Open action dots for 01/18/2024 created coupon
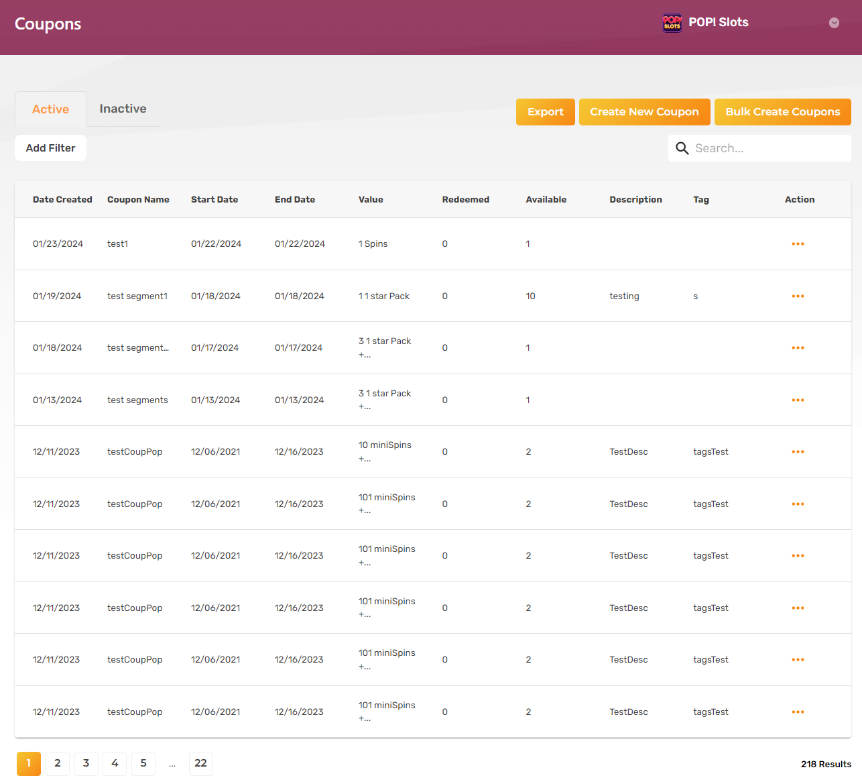 click(798, 348)
